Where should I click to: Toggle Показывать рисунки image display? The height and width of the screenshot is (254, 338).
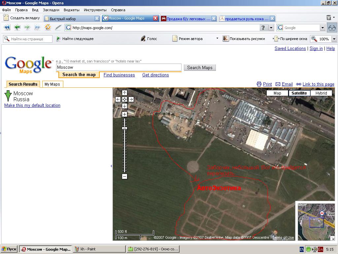click(x=244, y=39)
